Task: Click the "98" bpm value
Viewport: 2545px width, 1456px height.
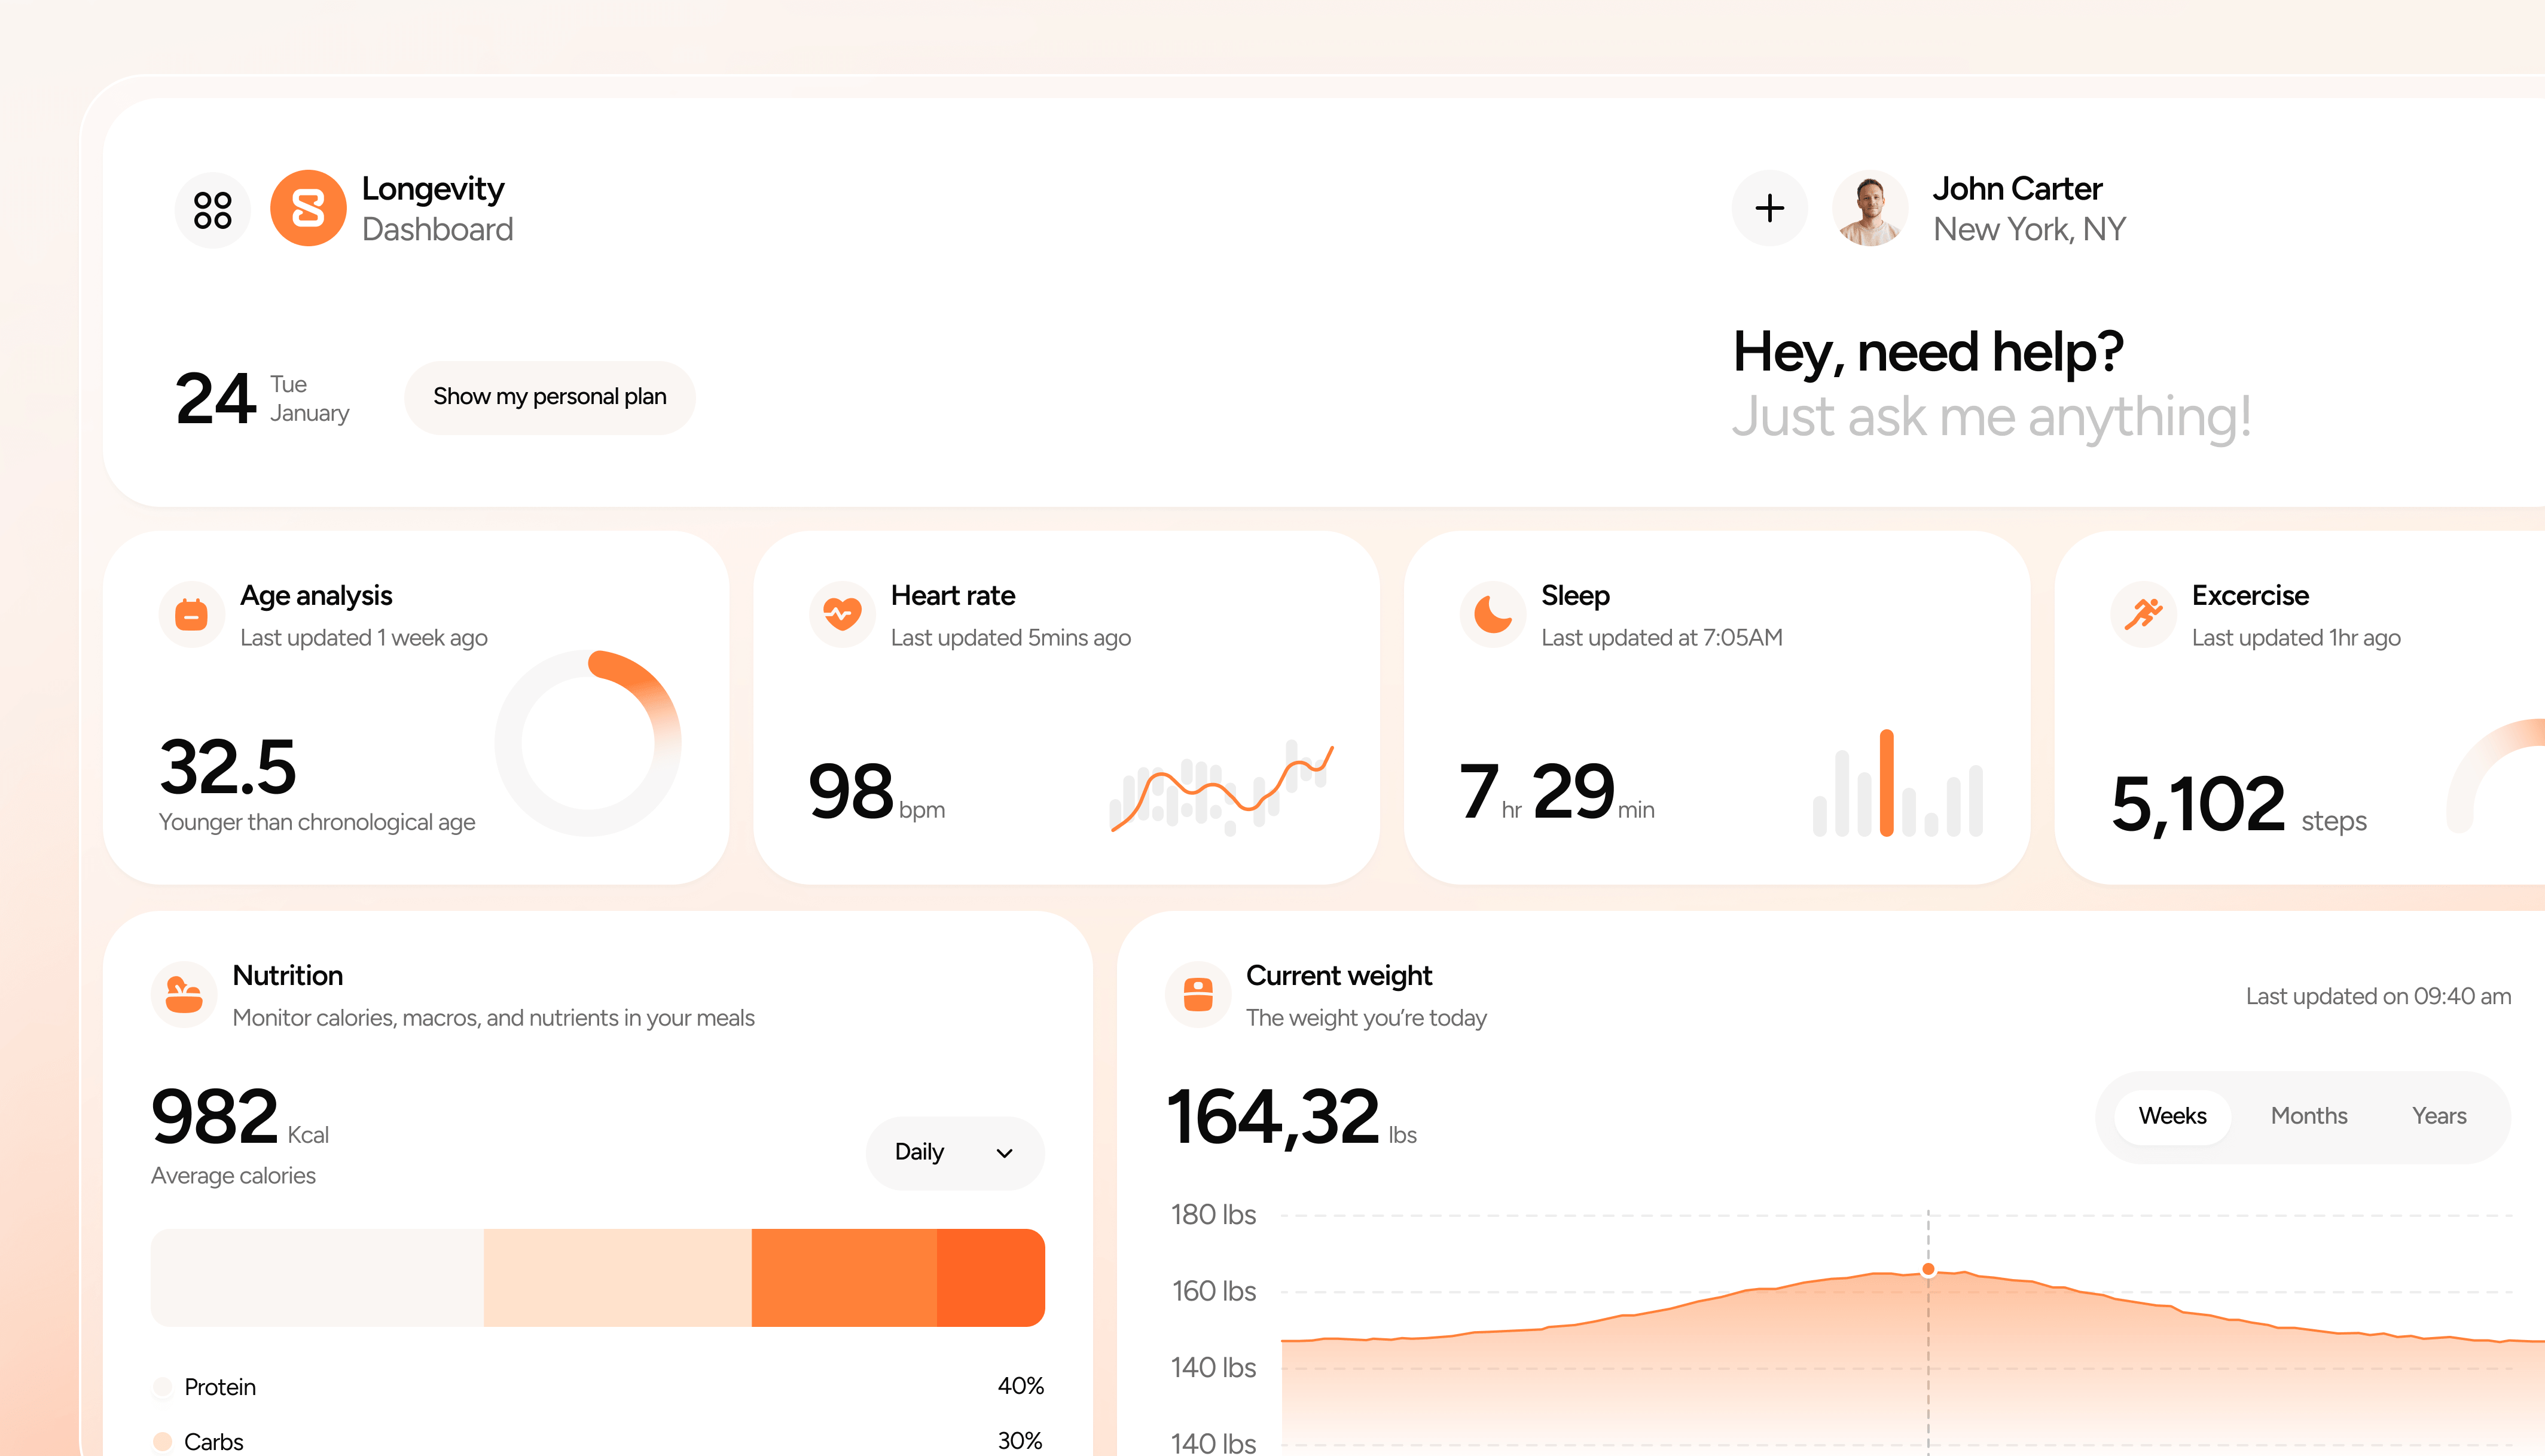Action: pyautogui.click(x=850, y=791)
